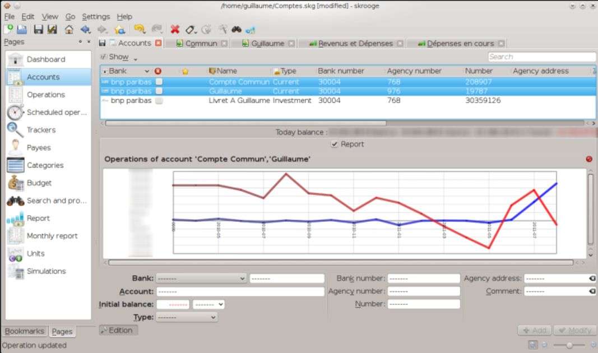Toggle closed checkbox for Livret A Guillaume row
This screenshot has width=598, height=353.
click(159, 101)
